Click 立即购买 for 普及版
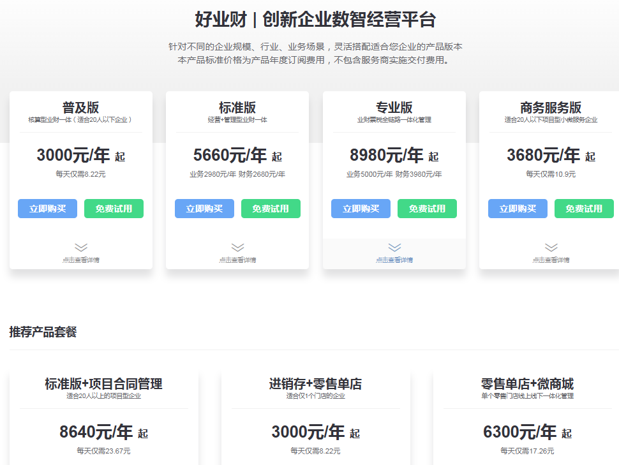 point(47,209)
